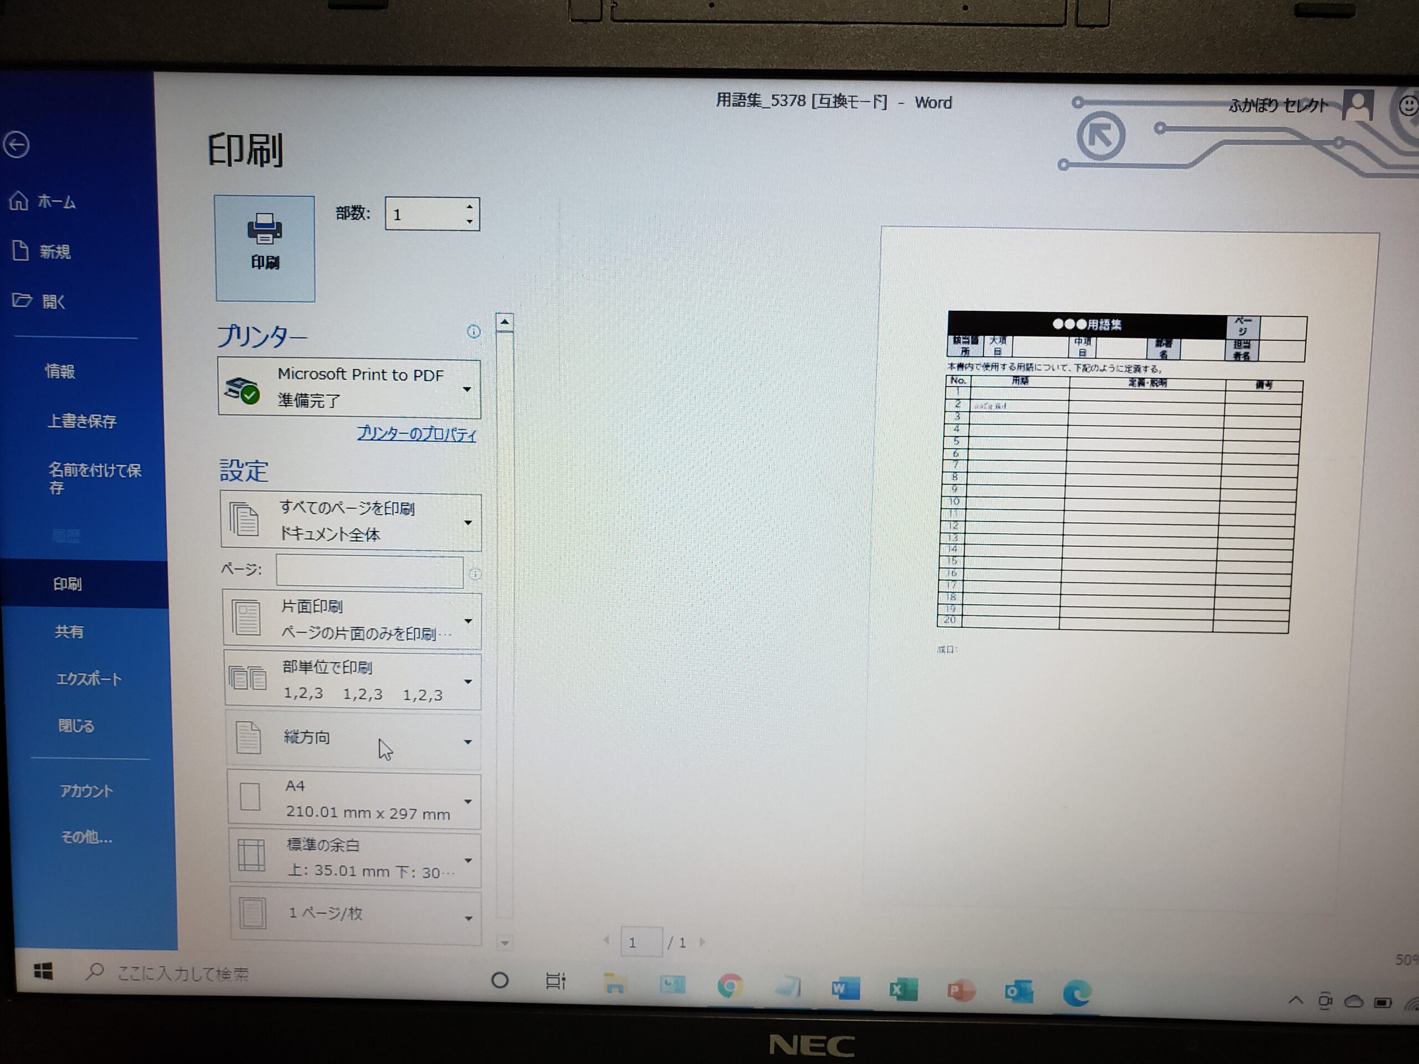This screenshot has width=1419, height=1064.
Task: Open the 部単位で印刷 collation dropdown
Action: [x=353, y=681]
